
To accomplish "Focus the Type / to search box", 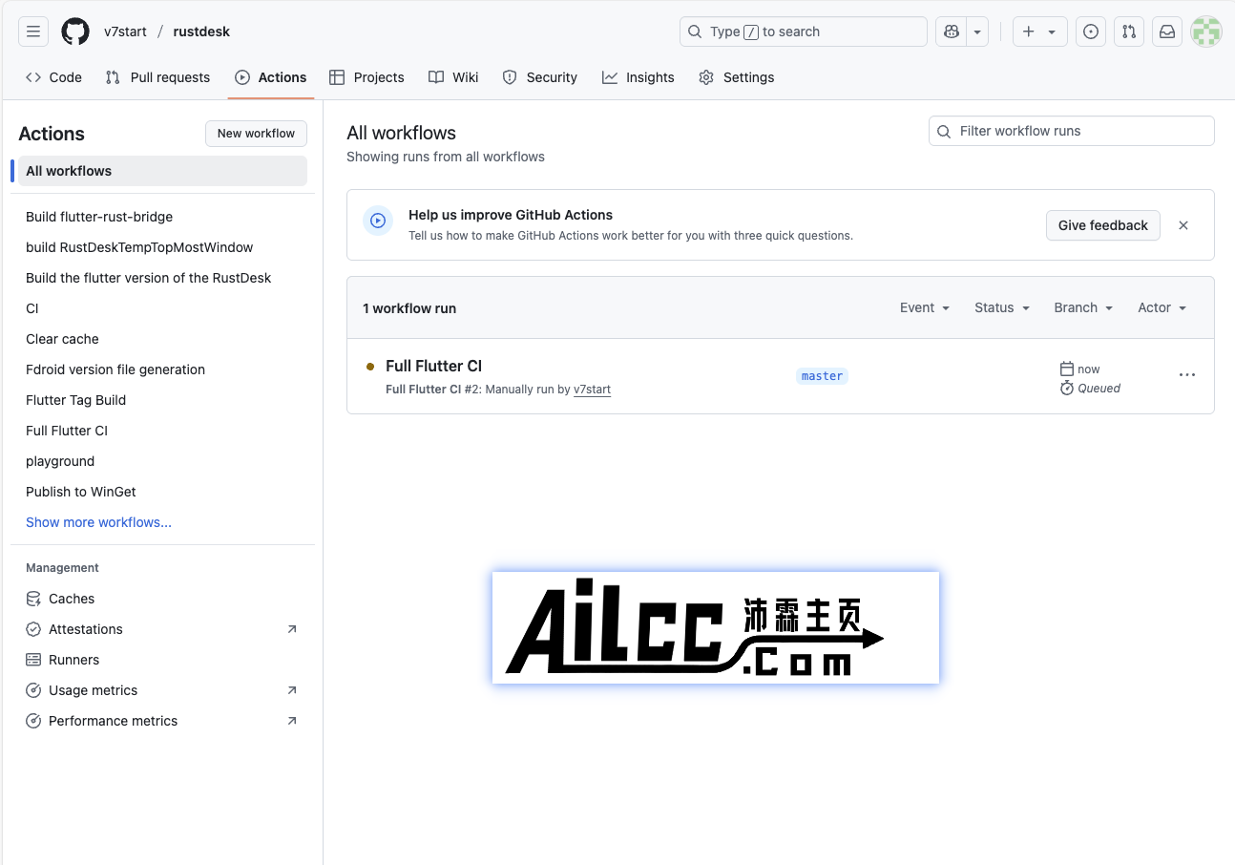I will click(x=804, y=32).
